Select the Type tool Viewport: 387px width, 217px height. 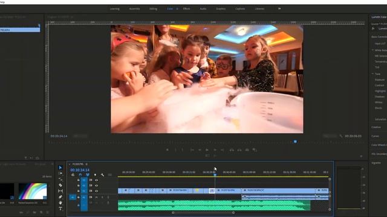coord(60,209)
